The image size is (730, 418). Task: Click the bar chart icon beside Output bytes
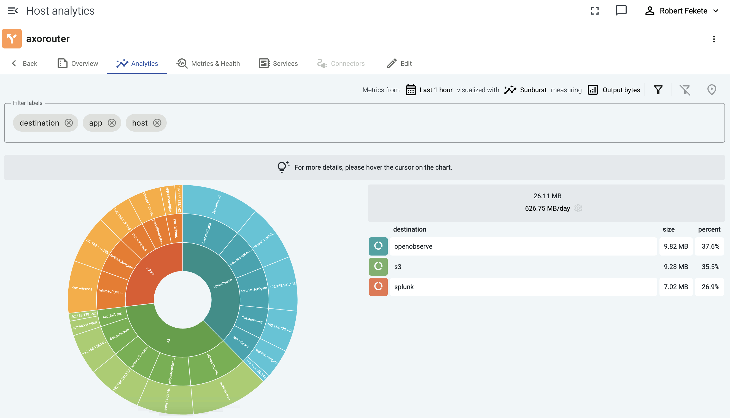point(593,90)
